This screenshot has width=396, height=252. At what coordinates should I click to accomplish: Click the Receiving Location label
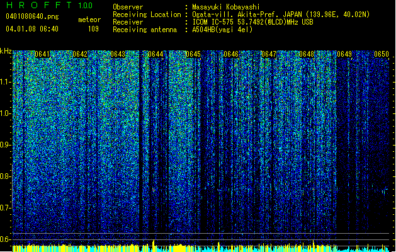coord(147,14)
